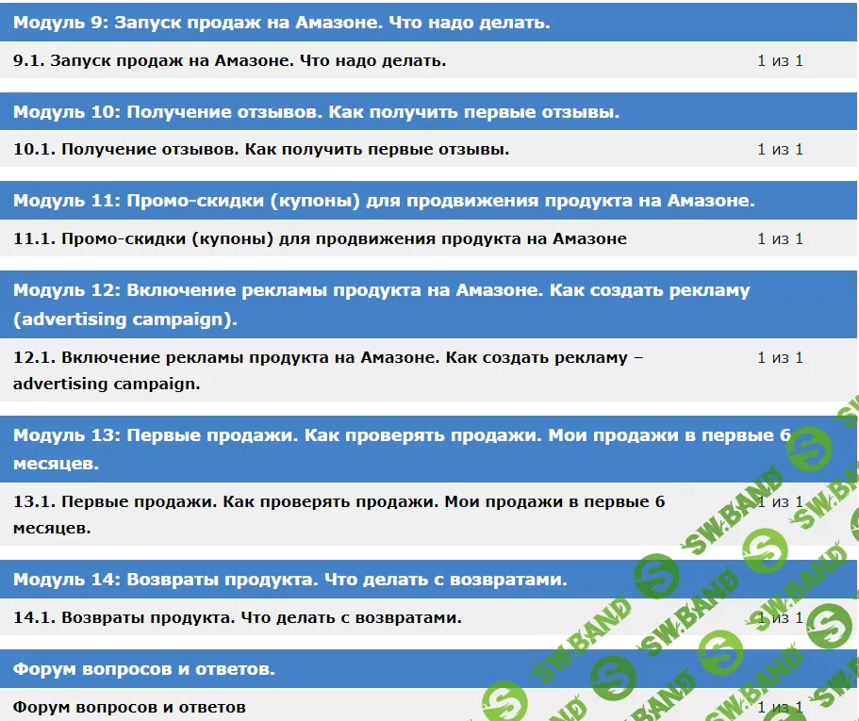
Task: Expand the Модуль 12 Включение рекламы header
Action: coord(428,304)
